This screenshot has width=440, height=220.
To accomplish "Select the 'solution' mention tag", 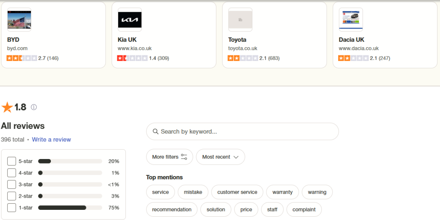I will 216,210.
